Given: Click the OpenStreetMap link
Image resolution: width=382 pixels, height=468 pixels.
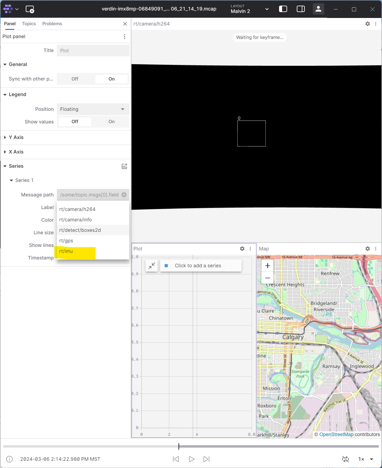Looking at the screenshot, I should point(336,434).
